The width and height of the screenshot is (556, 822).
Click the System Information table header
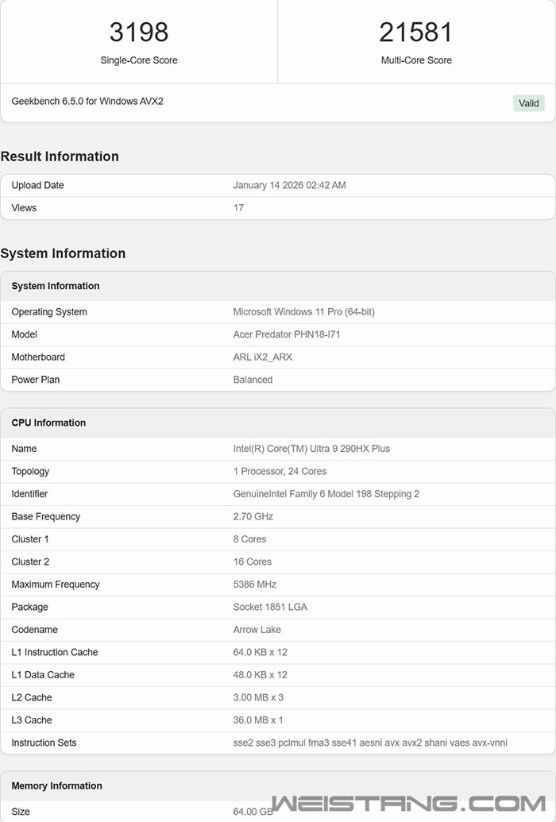tap(56, 286)
